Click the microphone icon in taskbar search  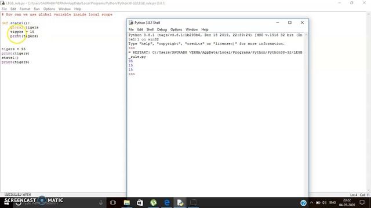pos(101,203)
